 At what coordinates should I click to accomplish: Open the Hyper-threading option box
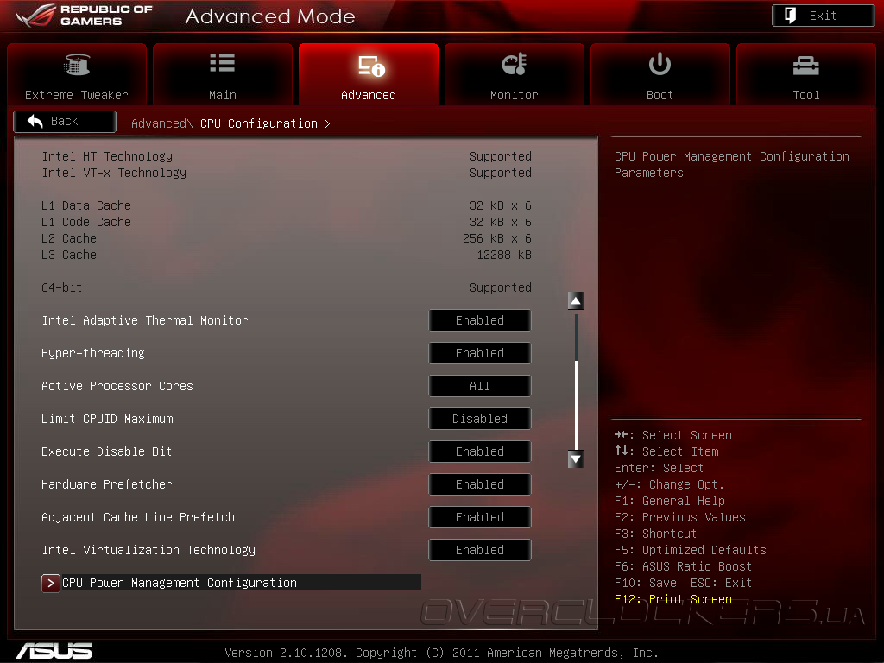pyautogui.click(x=480, y=353)
